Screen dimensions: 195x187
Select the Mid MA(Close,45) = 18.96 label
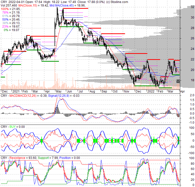pos(67,6)
